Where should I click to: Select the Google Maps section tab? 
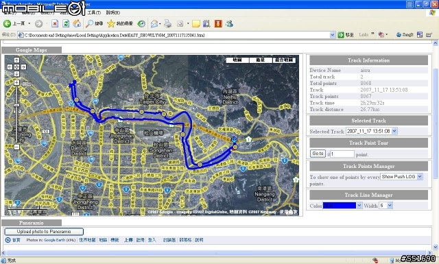(32, 50)
